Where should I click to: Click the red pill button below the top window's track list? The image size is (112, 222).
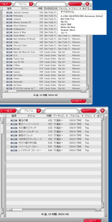(x=78, y=101)
